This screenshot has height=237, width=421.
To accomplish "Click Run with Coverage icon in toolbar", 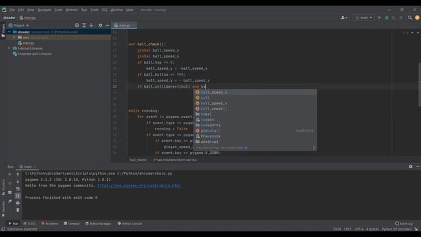I will pyautogui.click(x=393, y=18).
